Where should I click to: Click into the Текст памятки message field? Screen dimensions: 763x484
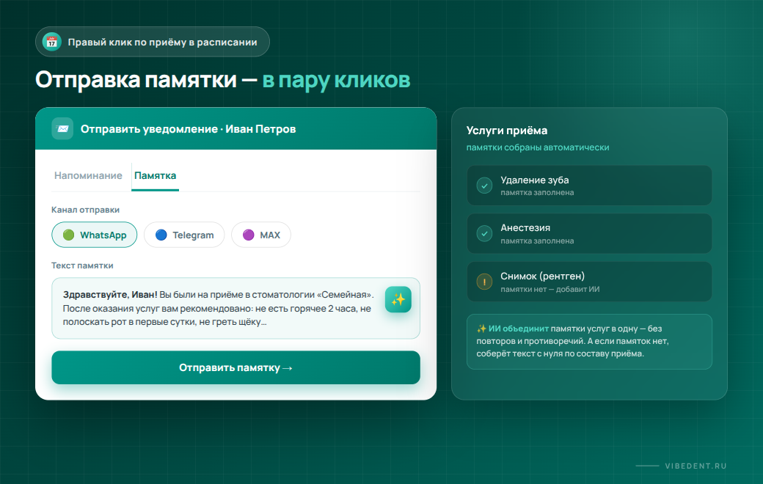pos(236,308)
